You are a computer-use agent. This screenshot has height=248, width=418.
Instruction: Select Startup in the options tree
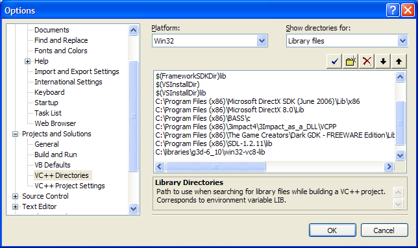point(46,103)
